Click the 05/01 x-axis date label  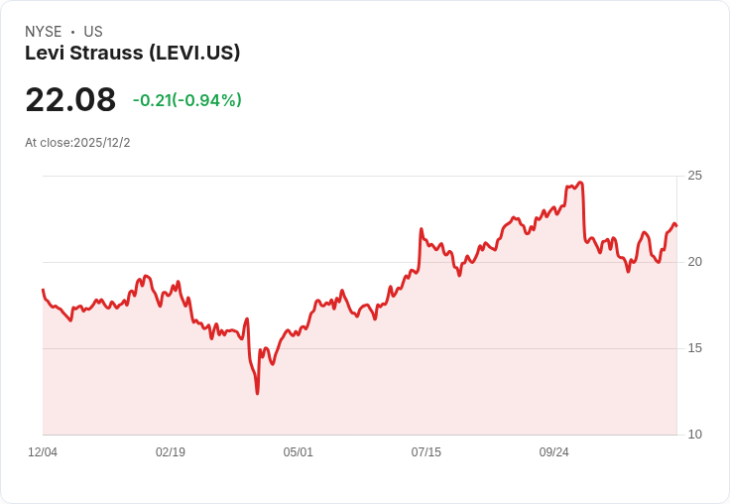(x=298, y=451)
